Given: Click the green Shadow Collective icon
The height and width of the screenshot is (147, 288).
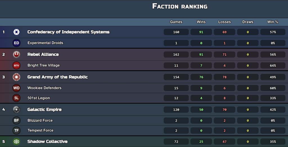Looking at the screenshot, I should pos(16,141).
